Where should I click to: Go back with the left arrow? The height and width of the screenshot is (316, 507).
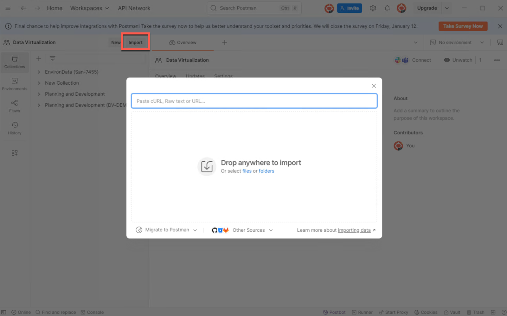pyautogui.click(x=23, y=8)
